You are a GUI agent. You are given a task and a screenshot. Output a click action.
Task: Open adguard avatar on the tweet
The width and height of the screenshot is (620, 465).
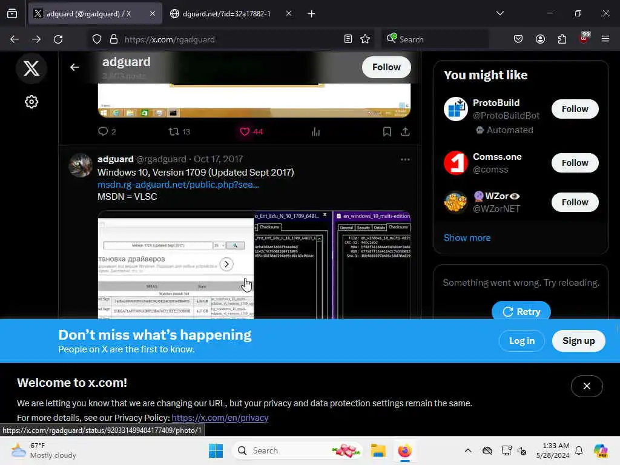81,165
